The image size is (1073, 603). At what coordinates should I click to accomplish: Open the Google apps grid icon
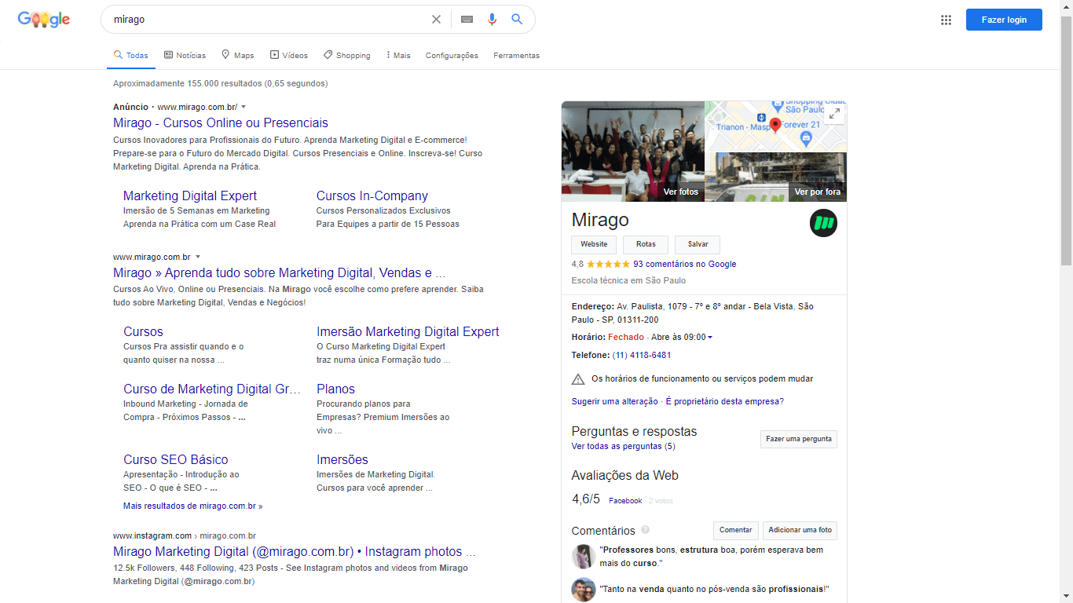946,20
